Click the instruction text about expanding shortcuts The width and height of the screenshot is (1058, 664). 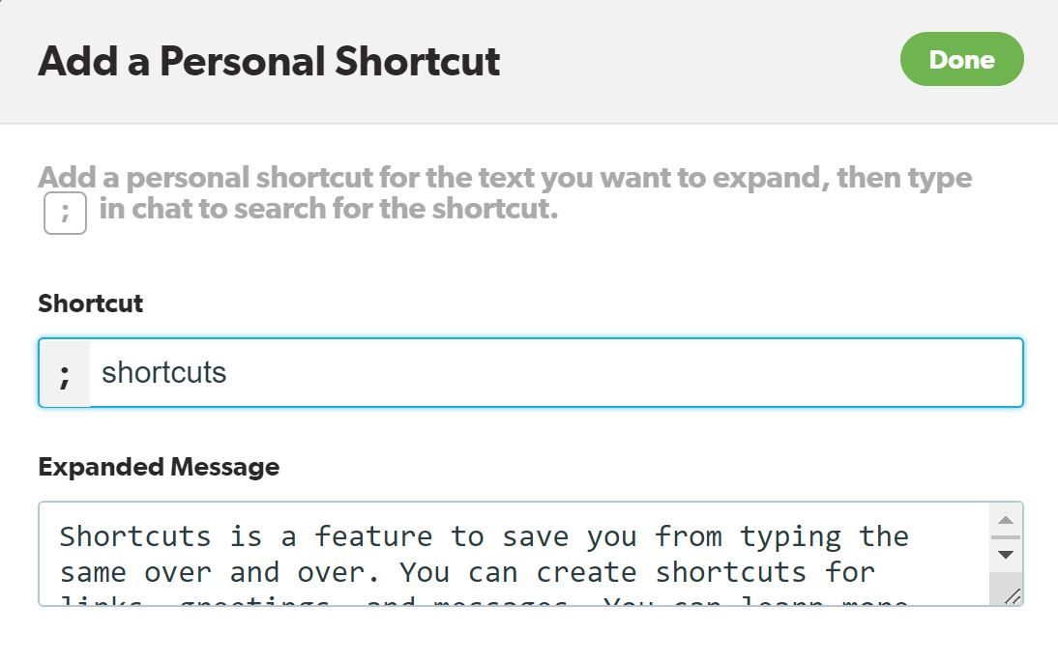coord(503,177)
